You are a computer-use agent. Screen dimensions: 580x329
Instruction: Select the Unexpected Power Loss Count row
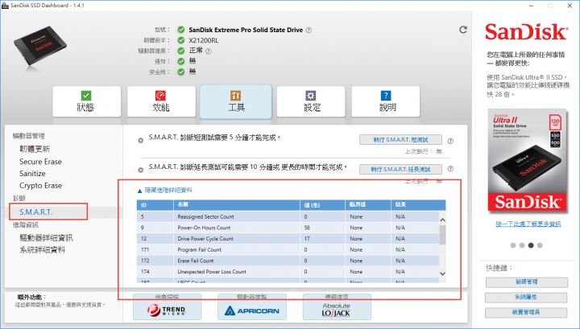click(x=288, y=272)
